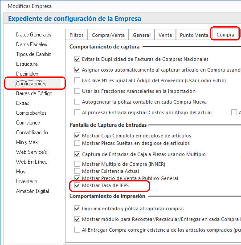Click the Expediente de configuración de la Empresa heading
241x245 pixels.
[x=75, y=19]
